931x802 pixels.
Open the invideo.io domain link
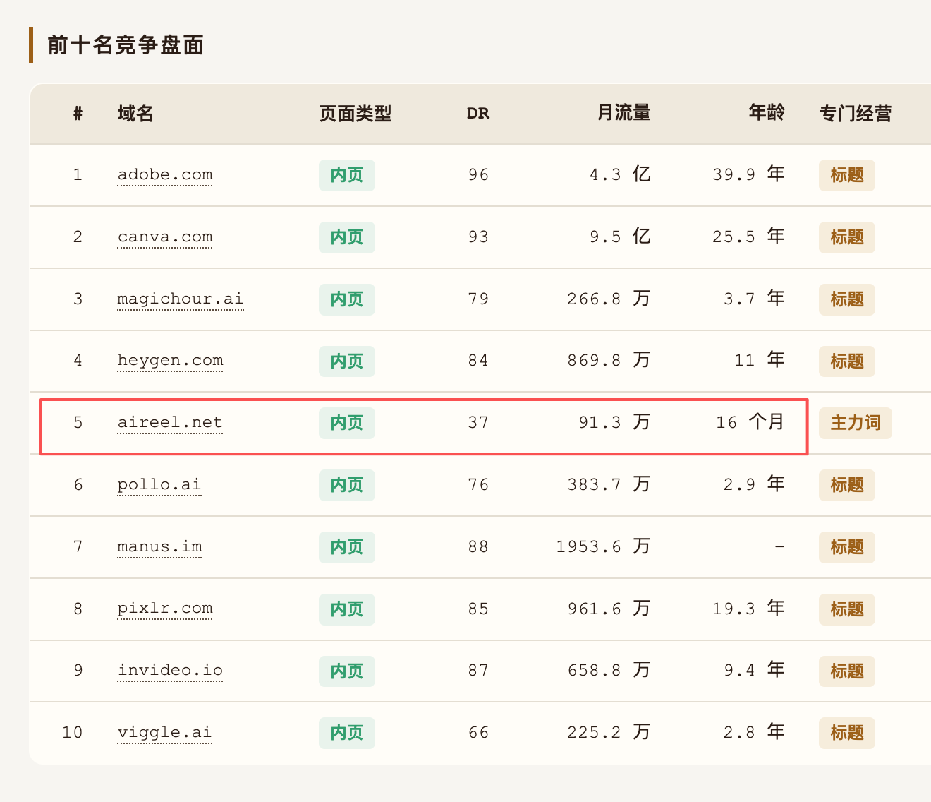point(170,671)
